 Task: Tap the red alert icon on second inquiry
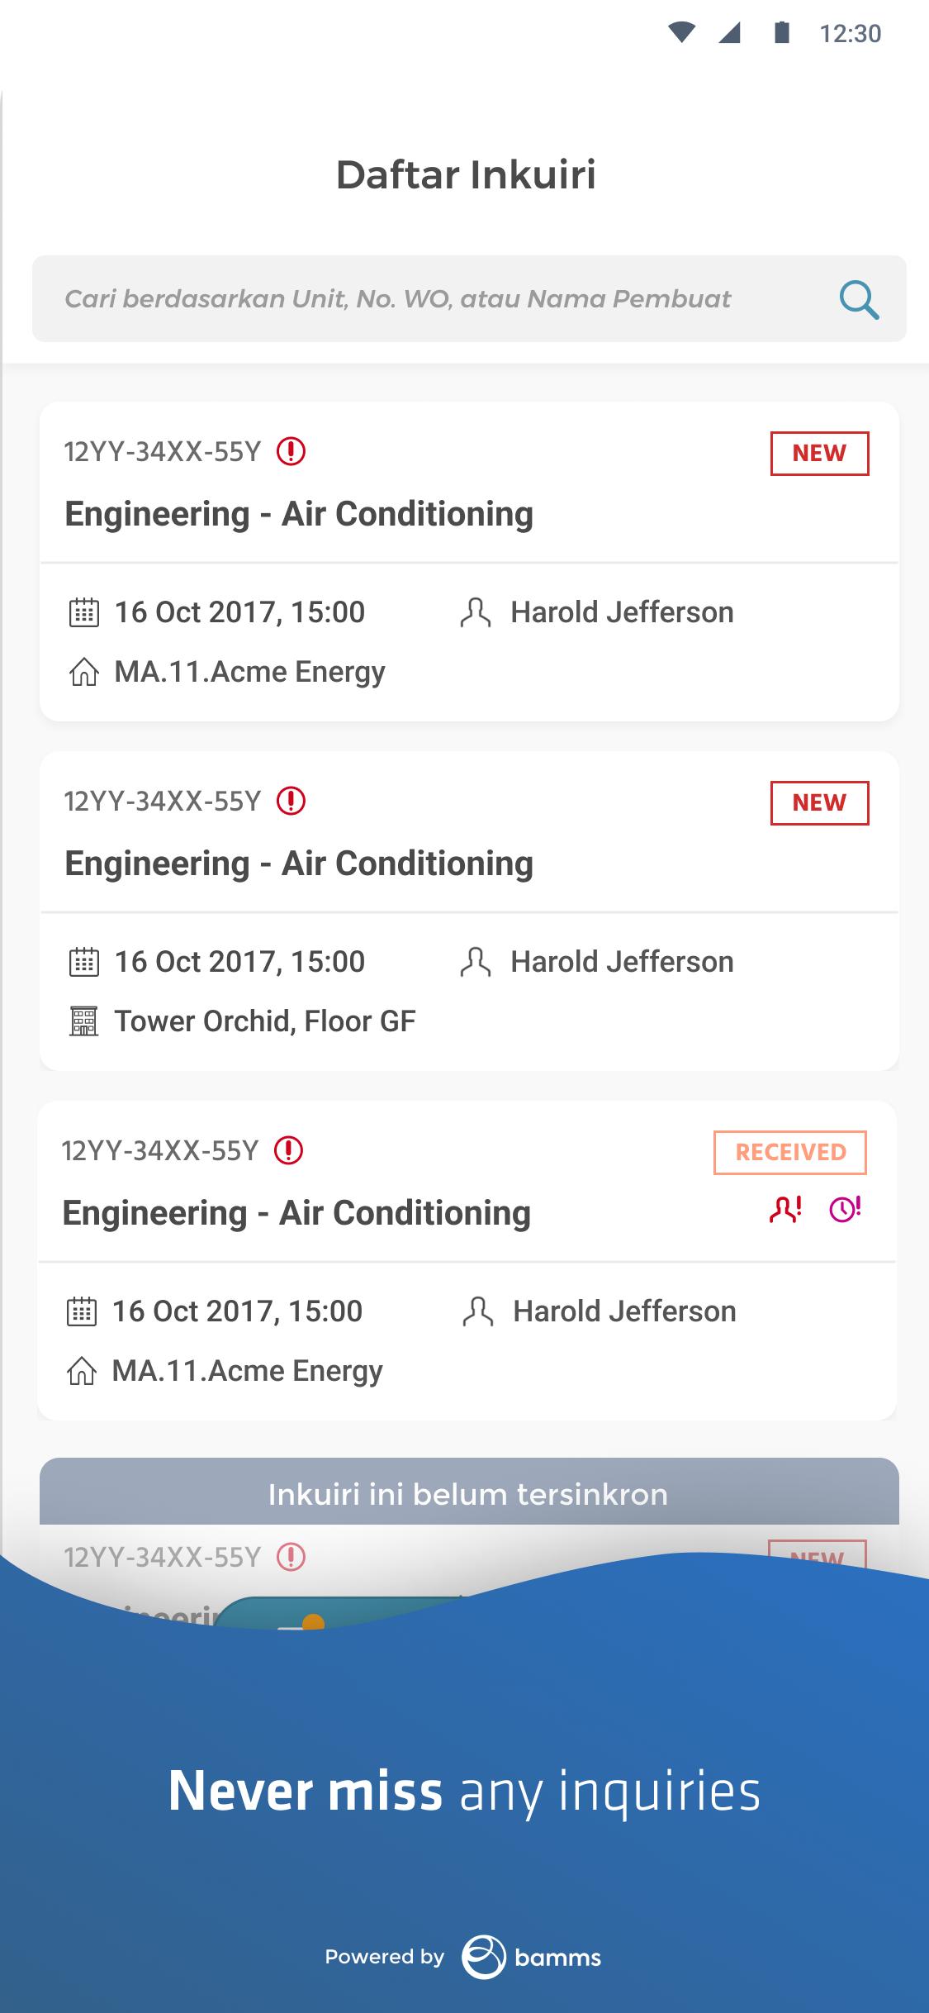pos(291,801)
